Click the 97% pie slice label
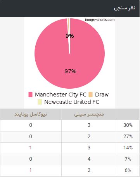This screenshot has height=177, width=140. pos(71,71)
